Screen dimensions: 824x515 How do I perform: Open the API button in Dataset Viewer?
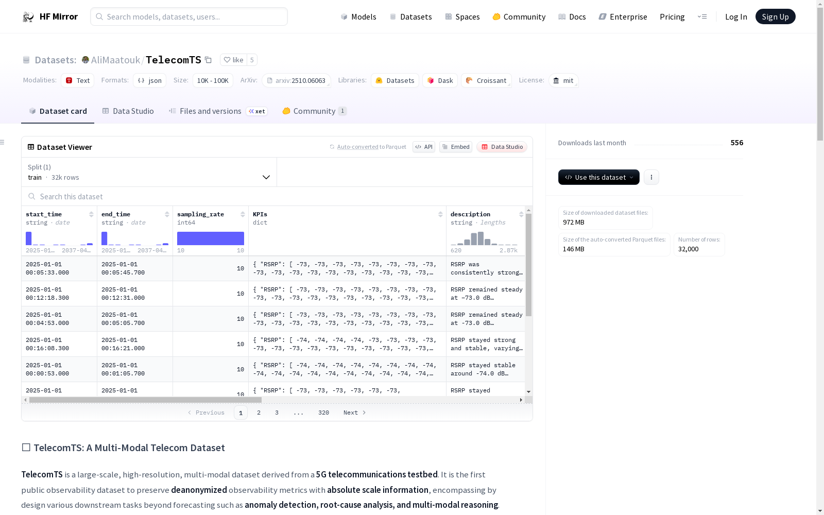click(424, 147)
